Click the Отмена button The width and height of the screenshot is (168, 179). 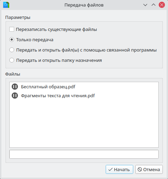click(149, 169)
